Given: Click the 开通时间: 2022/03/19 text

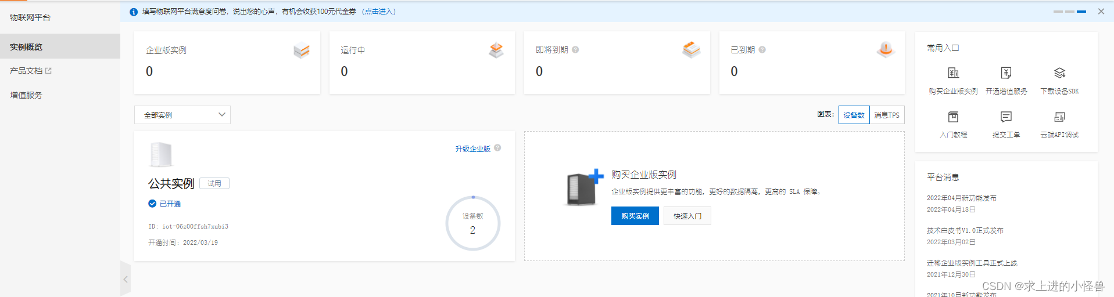Looking at the screenshot, I should click(x=183, y=242).
